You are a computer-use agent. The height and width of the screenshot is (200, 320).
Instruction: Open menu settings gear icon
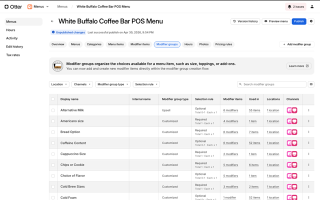(x=311, y=21)
